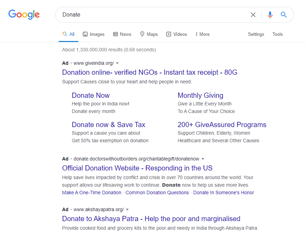
Task: Click the blue magnifier search button
Action: tap(284, 15)
